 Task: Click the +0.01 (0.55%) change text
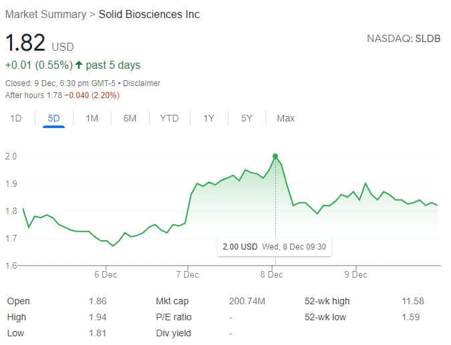coord(39,65)
